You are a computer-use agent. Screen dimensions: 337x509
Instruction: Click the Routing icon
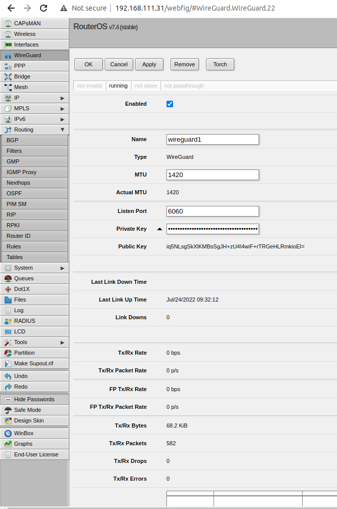(x=8, y=130)
